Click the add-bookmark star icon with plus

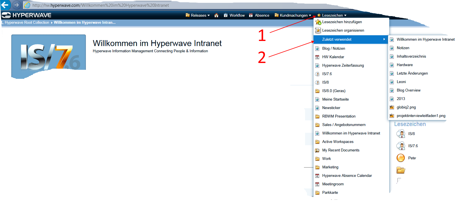point(318,22)
